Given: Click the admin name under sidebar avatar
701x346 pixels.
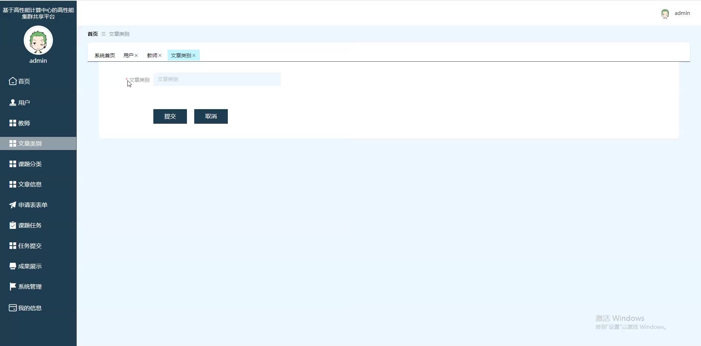Looking at the screenshot, I should click(x=38, y=61).
